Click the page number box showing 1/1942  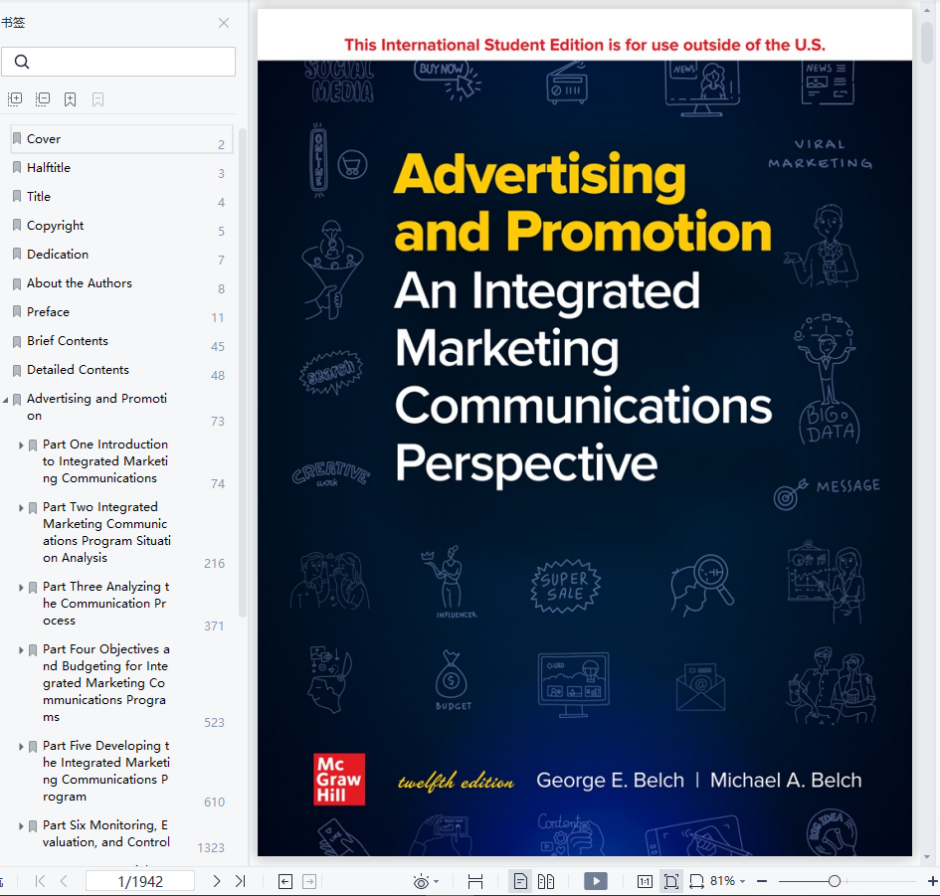click(x=140, y=881)
